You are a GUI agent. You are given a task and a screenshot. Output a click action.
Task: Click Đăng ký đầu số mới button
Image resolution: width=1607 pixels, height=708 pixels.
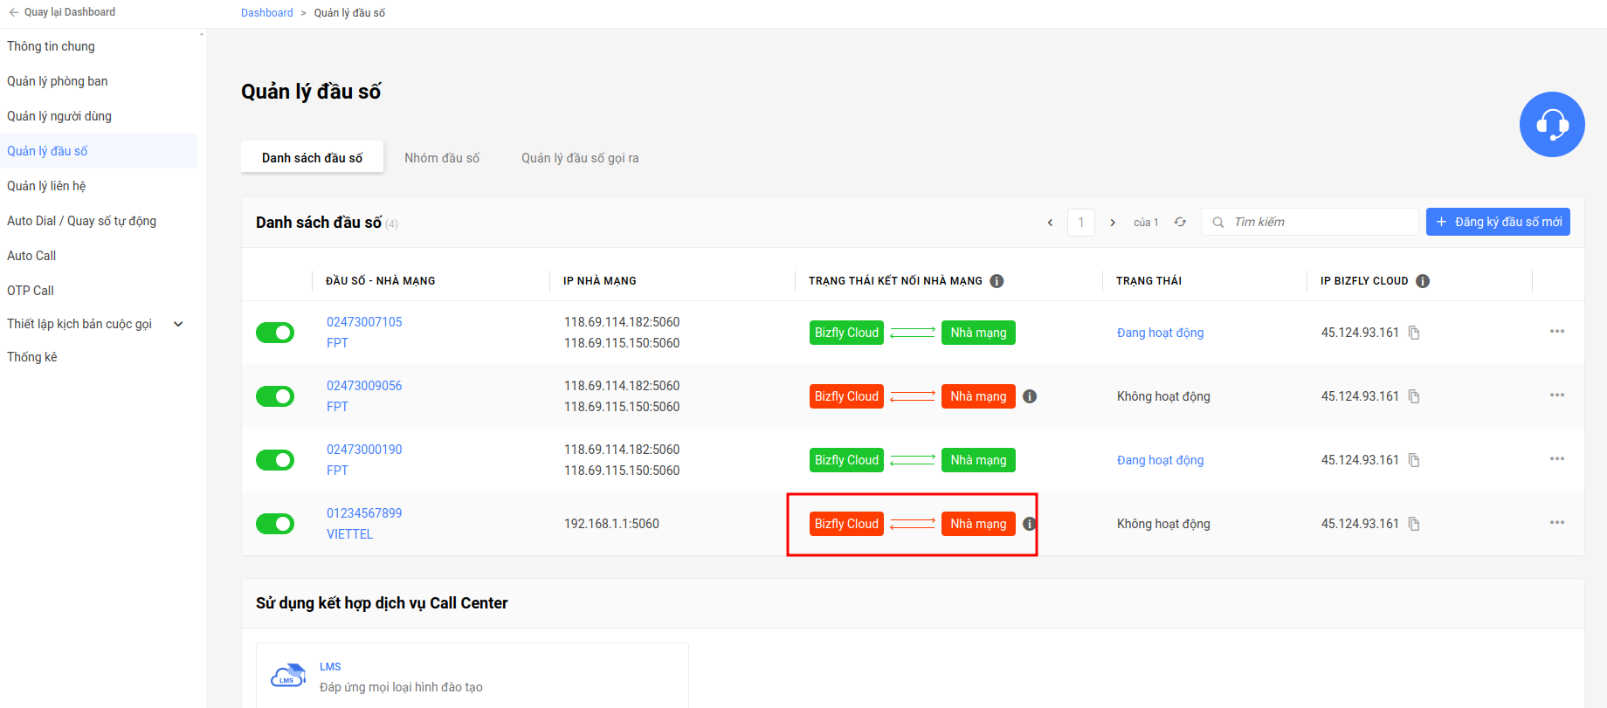(x=1498, y=222)
